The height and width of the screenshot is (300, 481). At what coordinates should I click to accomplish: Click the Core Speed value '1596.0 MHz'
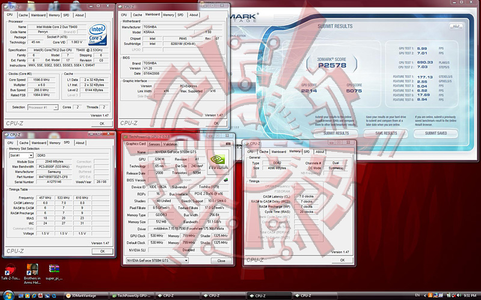click(41, 80)
